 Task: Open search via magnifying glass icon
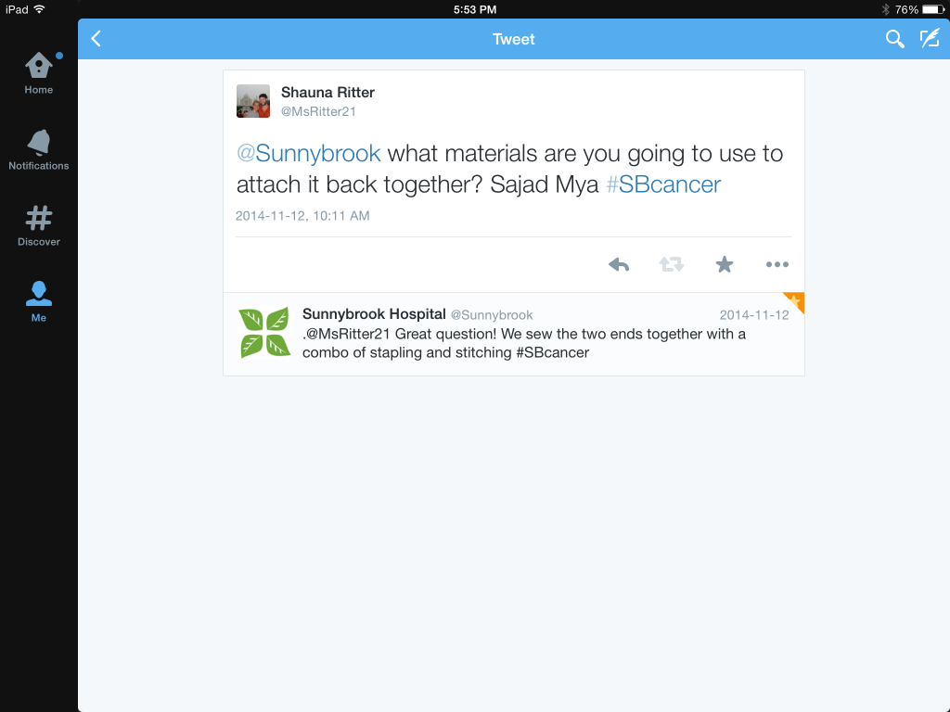894,39
